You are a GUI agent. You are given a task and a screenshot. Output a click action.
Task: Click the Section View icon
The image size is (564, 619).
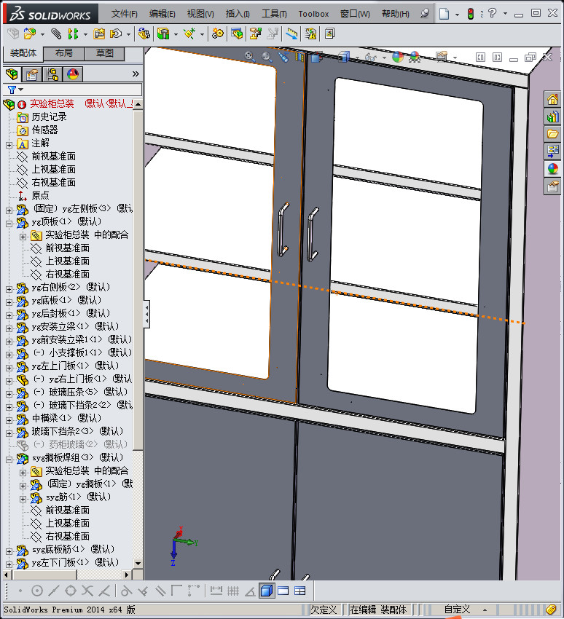point(299,58)
